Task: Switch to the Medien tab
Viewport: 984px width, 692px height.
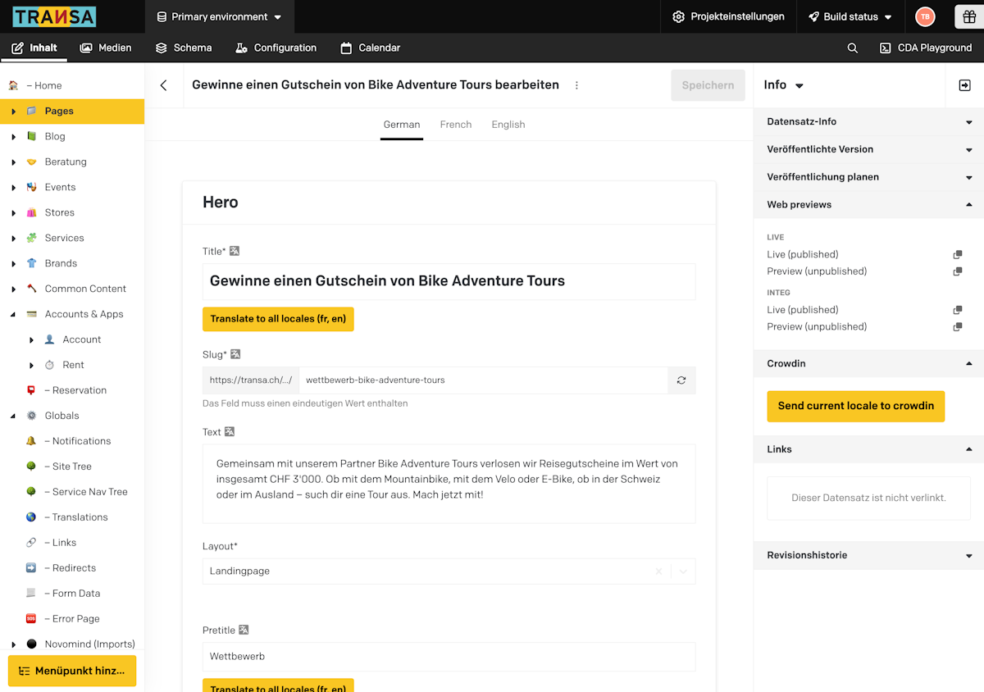Action: click(106, 48)
